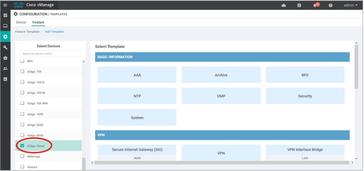Click the VPN section header
364x171 pixels.
pos(222,135)
